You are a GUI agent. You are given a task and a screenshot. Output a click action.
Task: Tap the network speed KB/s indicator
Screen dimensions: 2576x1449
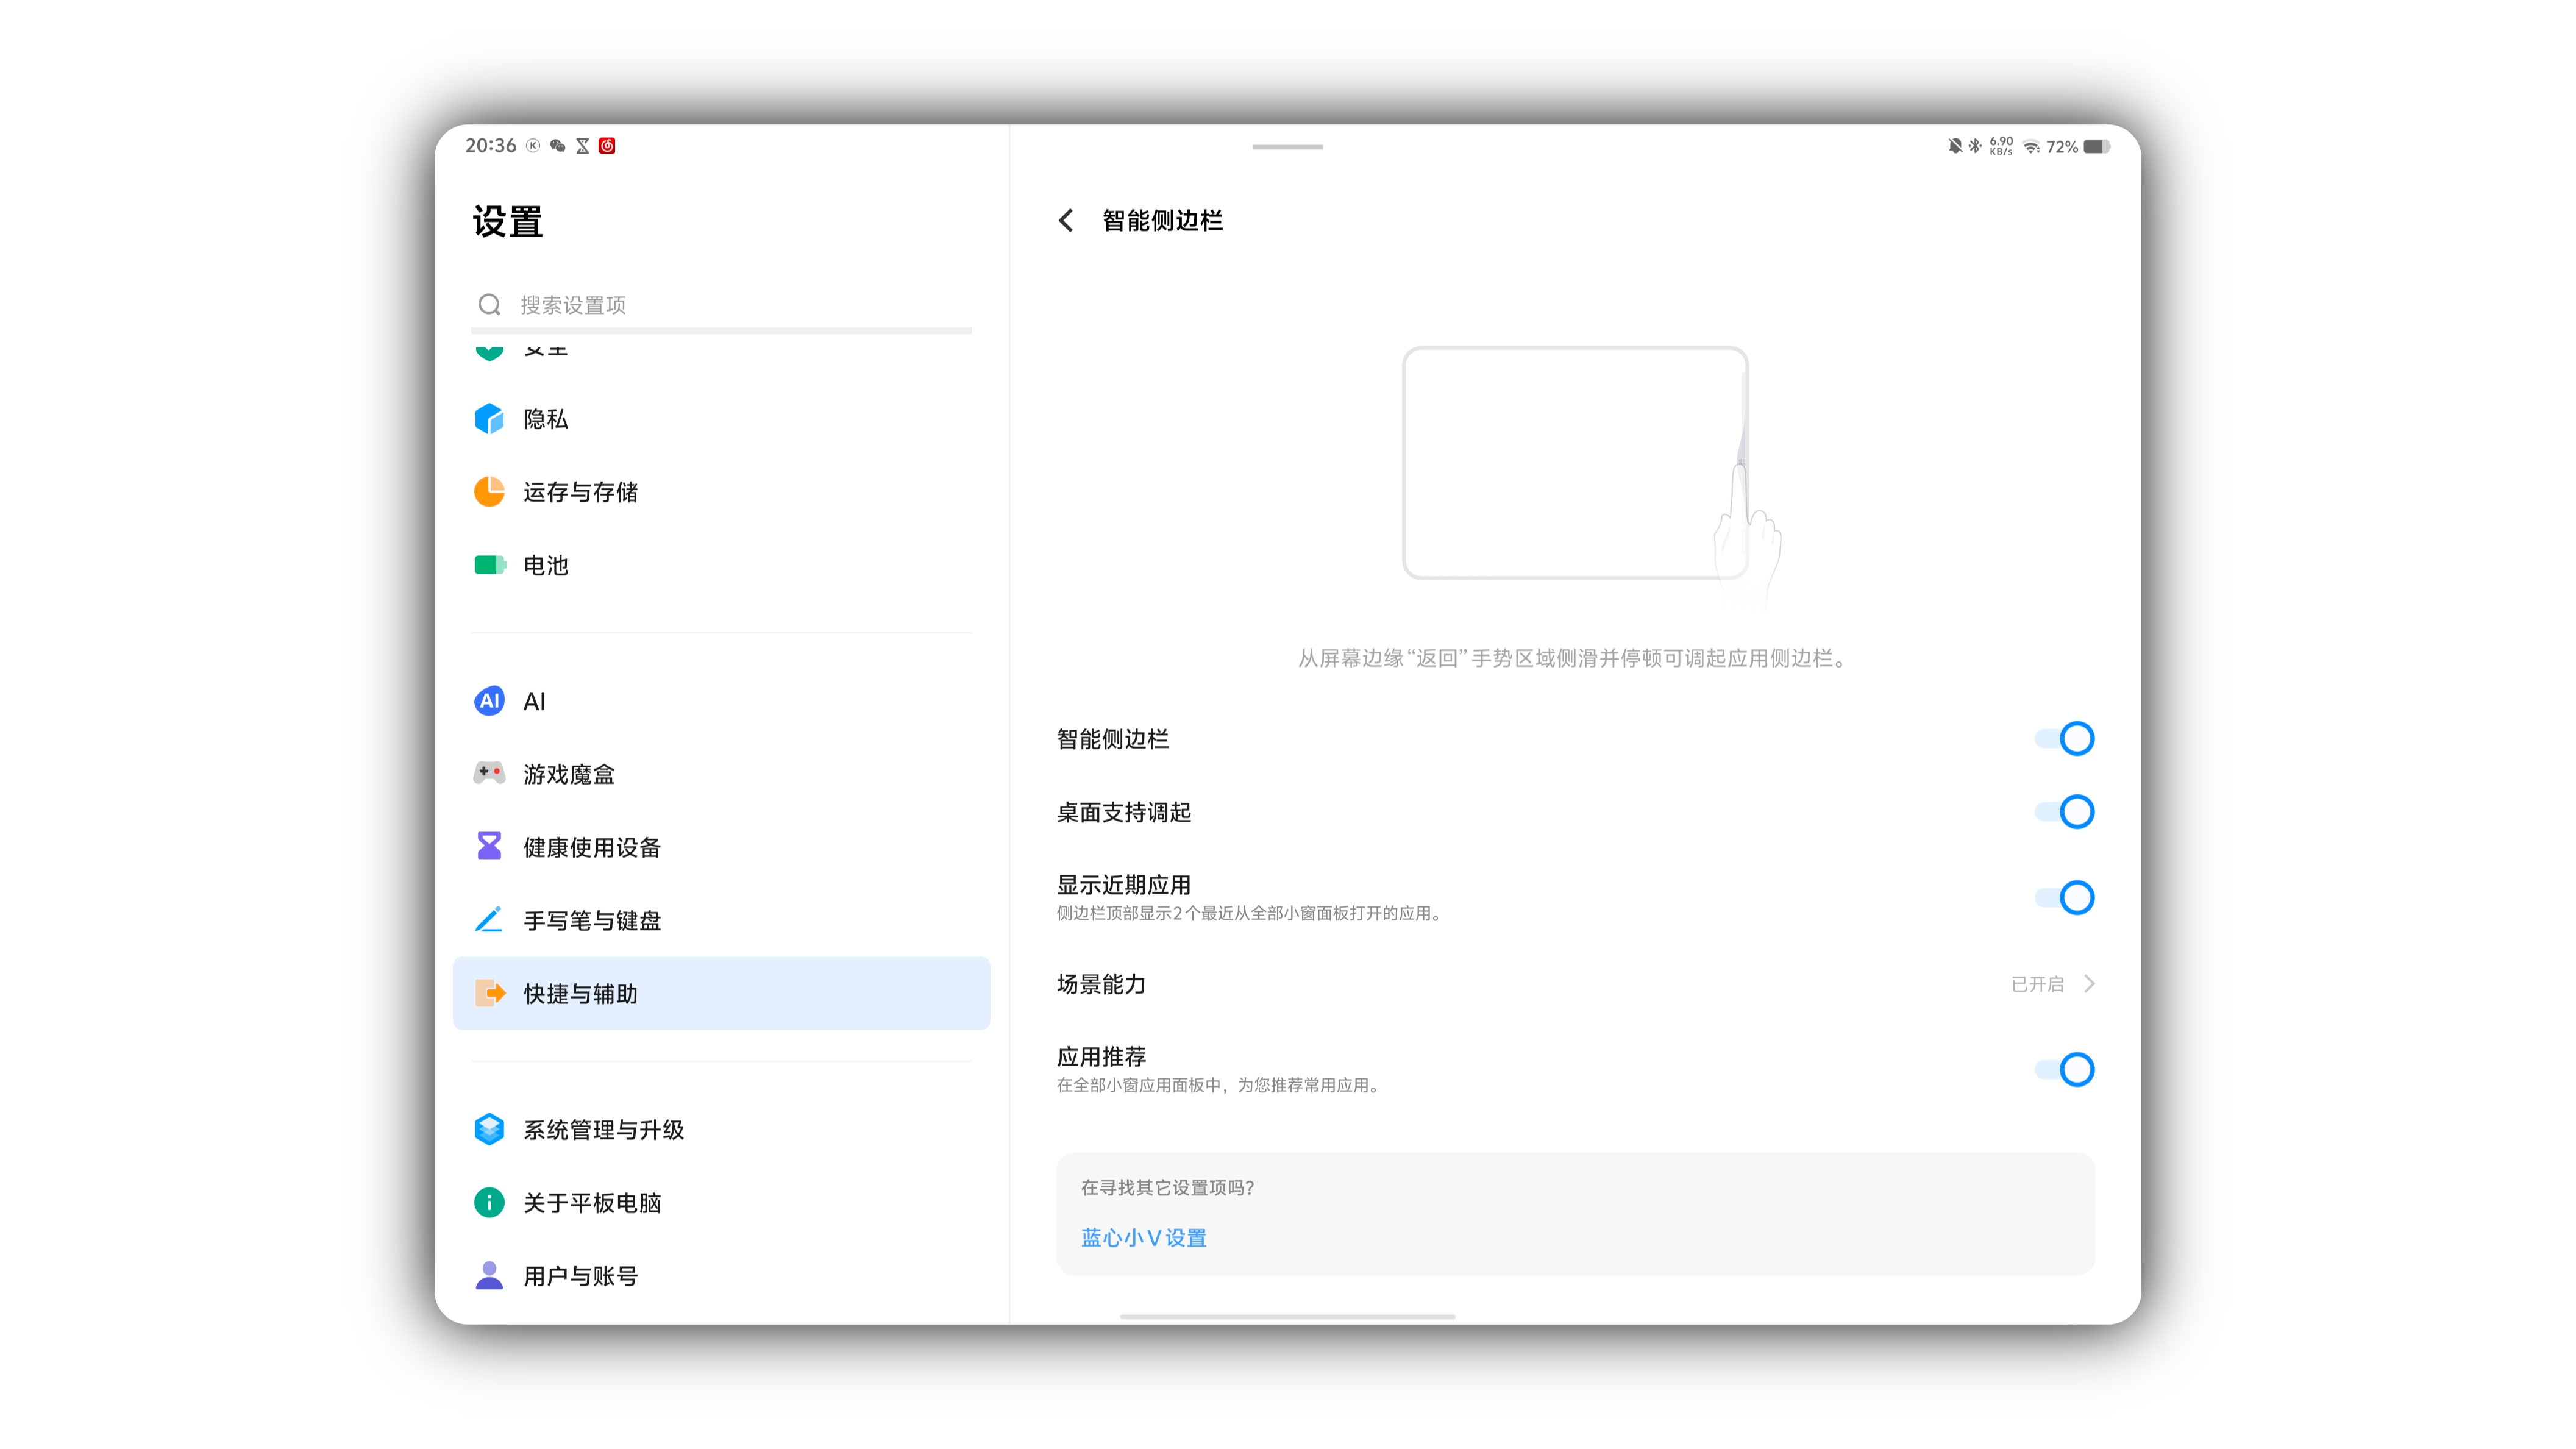(x=2001, y=146)
